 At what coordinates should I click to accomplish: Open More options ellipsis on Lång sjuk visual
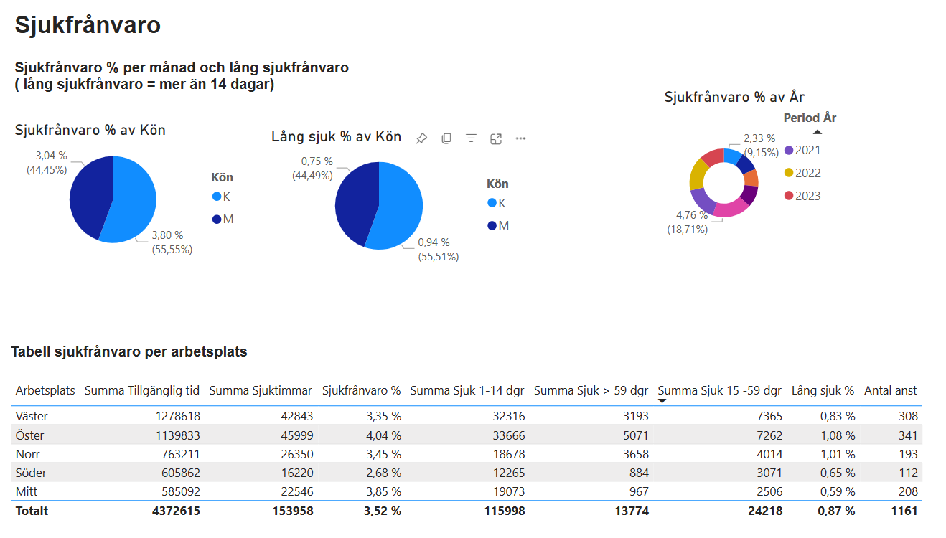click(521, 138)
